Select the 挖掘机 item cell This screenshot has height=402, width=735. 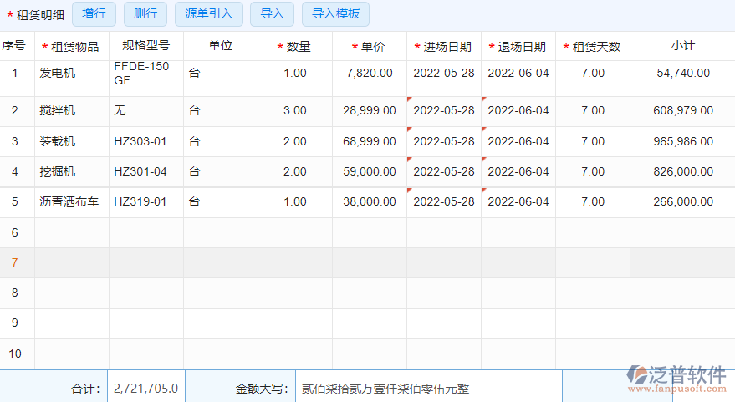pos(72,172)
